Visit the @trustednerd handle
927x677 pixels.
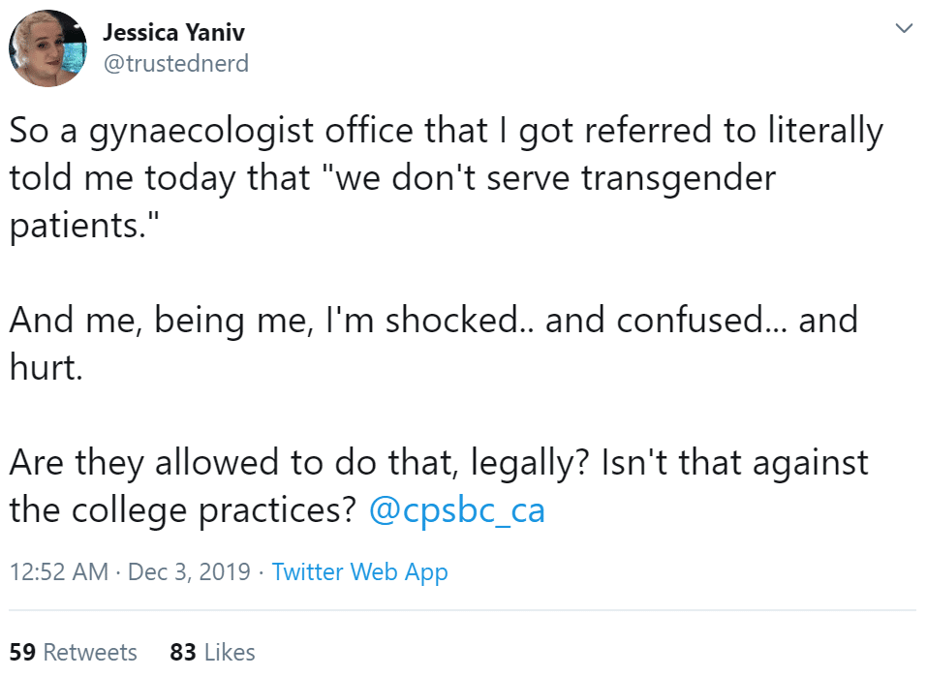(176, 63)
